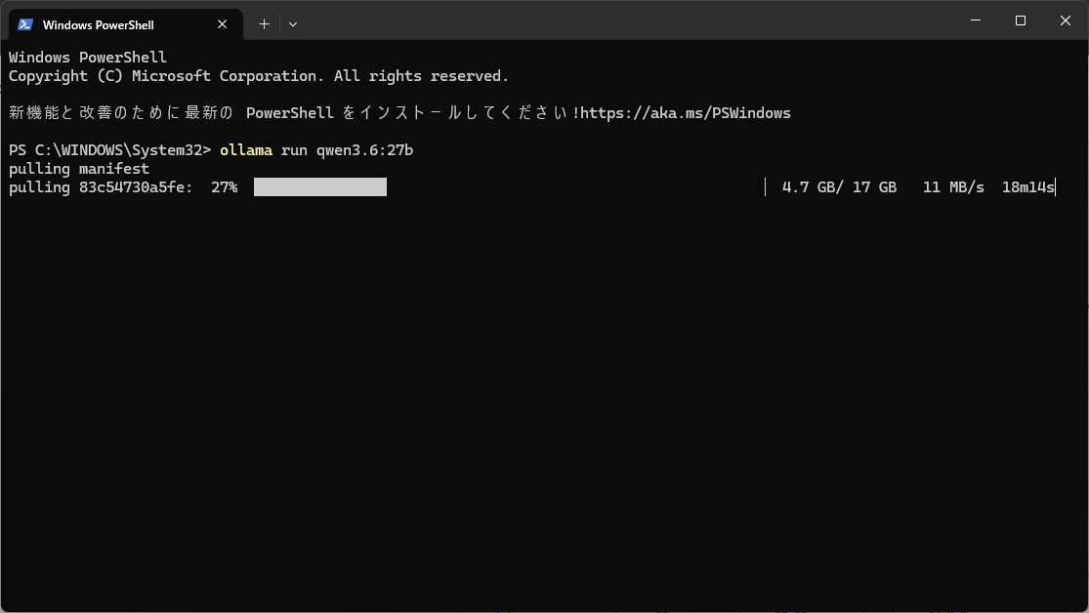Open the https://aka.ms/PSWindows link
Viewport: 1089px width, 613px height.
pos(686,113)
